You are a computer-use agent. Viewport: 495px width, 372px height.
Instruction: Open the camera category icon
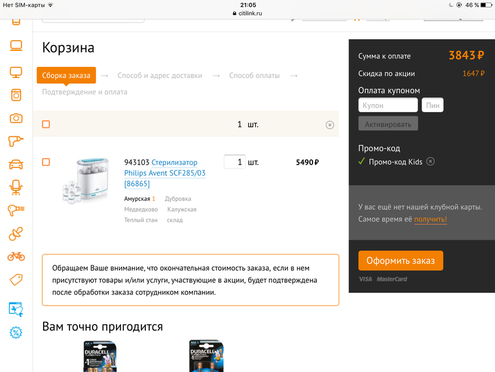click(16, 118)
